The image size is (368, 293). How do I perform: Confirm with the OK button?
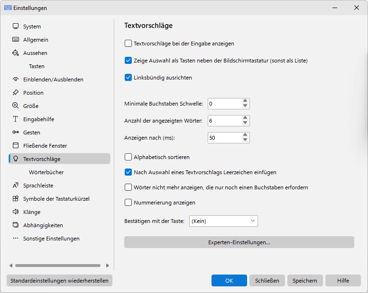229,281
